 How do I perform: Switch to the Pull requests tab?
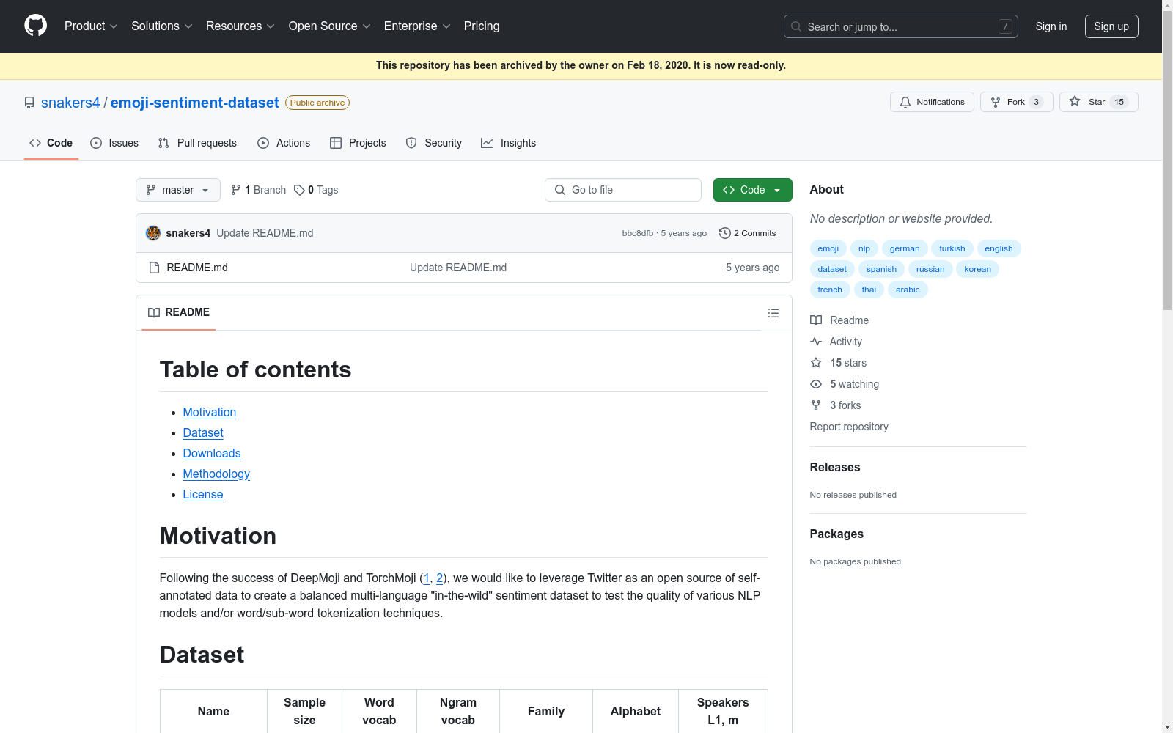click(x=197, y=143)
